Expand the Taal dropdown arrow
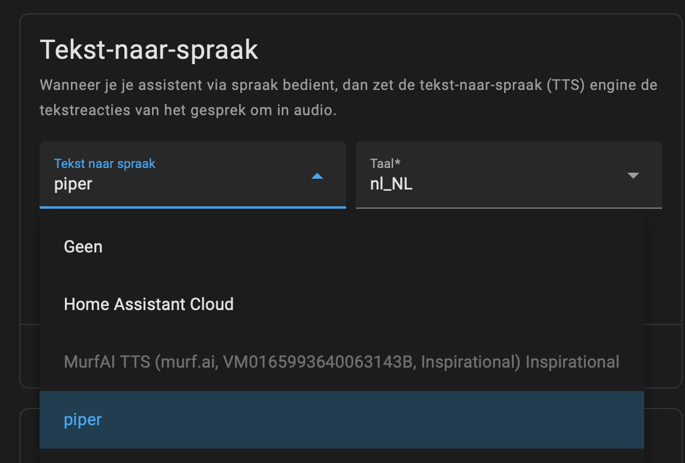The height and width of the screenshot is (463, 685). pyautogui.click(x=632, y=176)
